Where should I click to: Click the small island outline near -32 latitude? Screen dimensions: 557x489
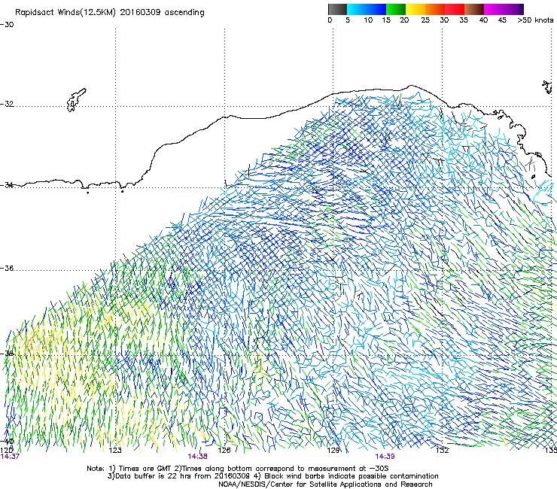pyautogui.click(x=76, y=100)
